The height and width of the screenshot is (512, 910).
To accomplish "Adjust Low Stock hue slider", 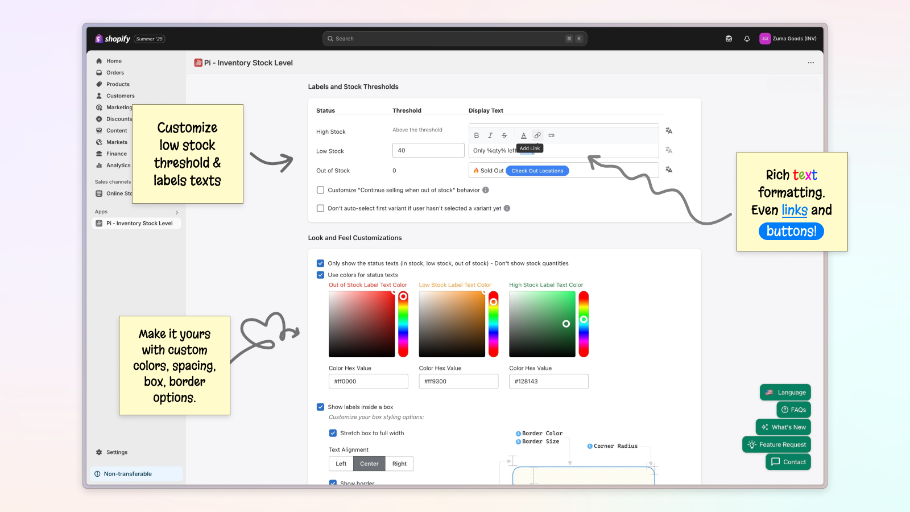I will [x=494, y=324].
